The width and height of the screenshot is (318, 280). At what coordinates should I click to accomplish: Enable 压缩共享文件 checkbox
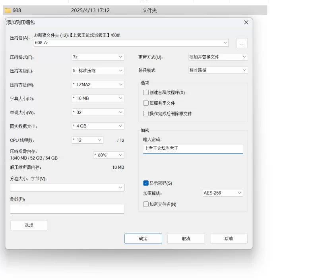pyautogui.click(x=146, y=103)
